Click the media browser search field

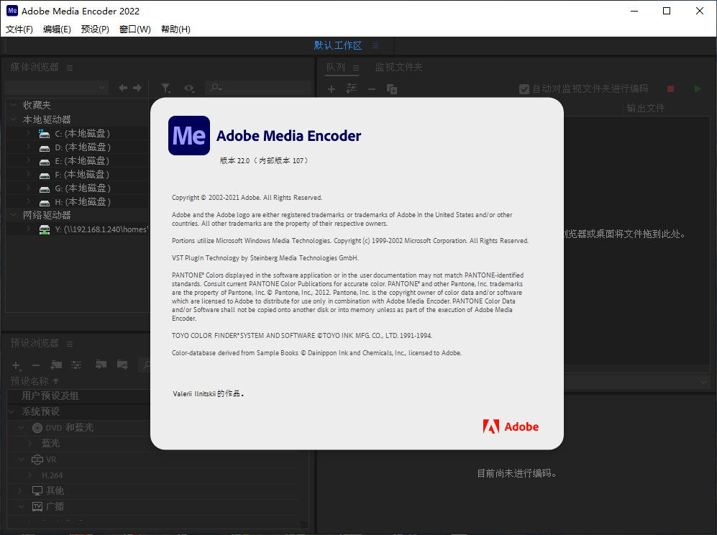tap(258, 87)
